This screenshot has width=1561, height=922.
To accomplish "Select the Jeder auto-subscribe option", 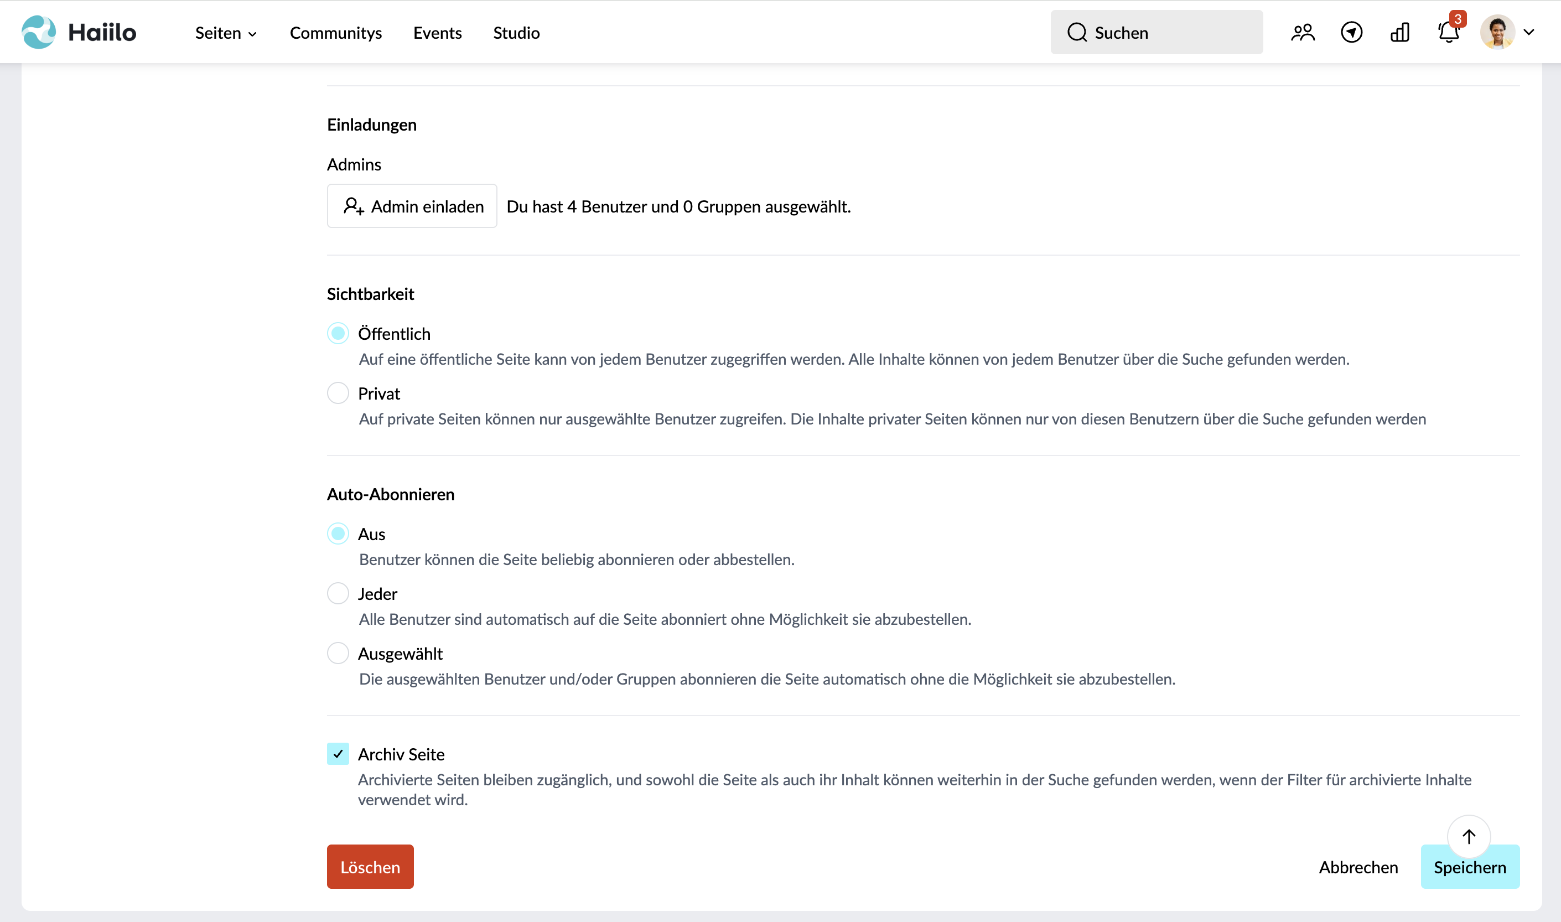I will (338, 593).
